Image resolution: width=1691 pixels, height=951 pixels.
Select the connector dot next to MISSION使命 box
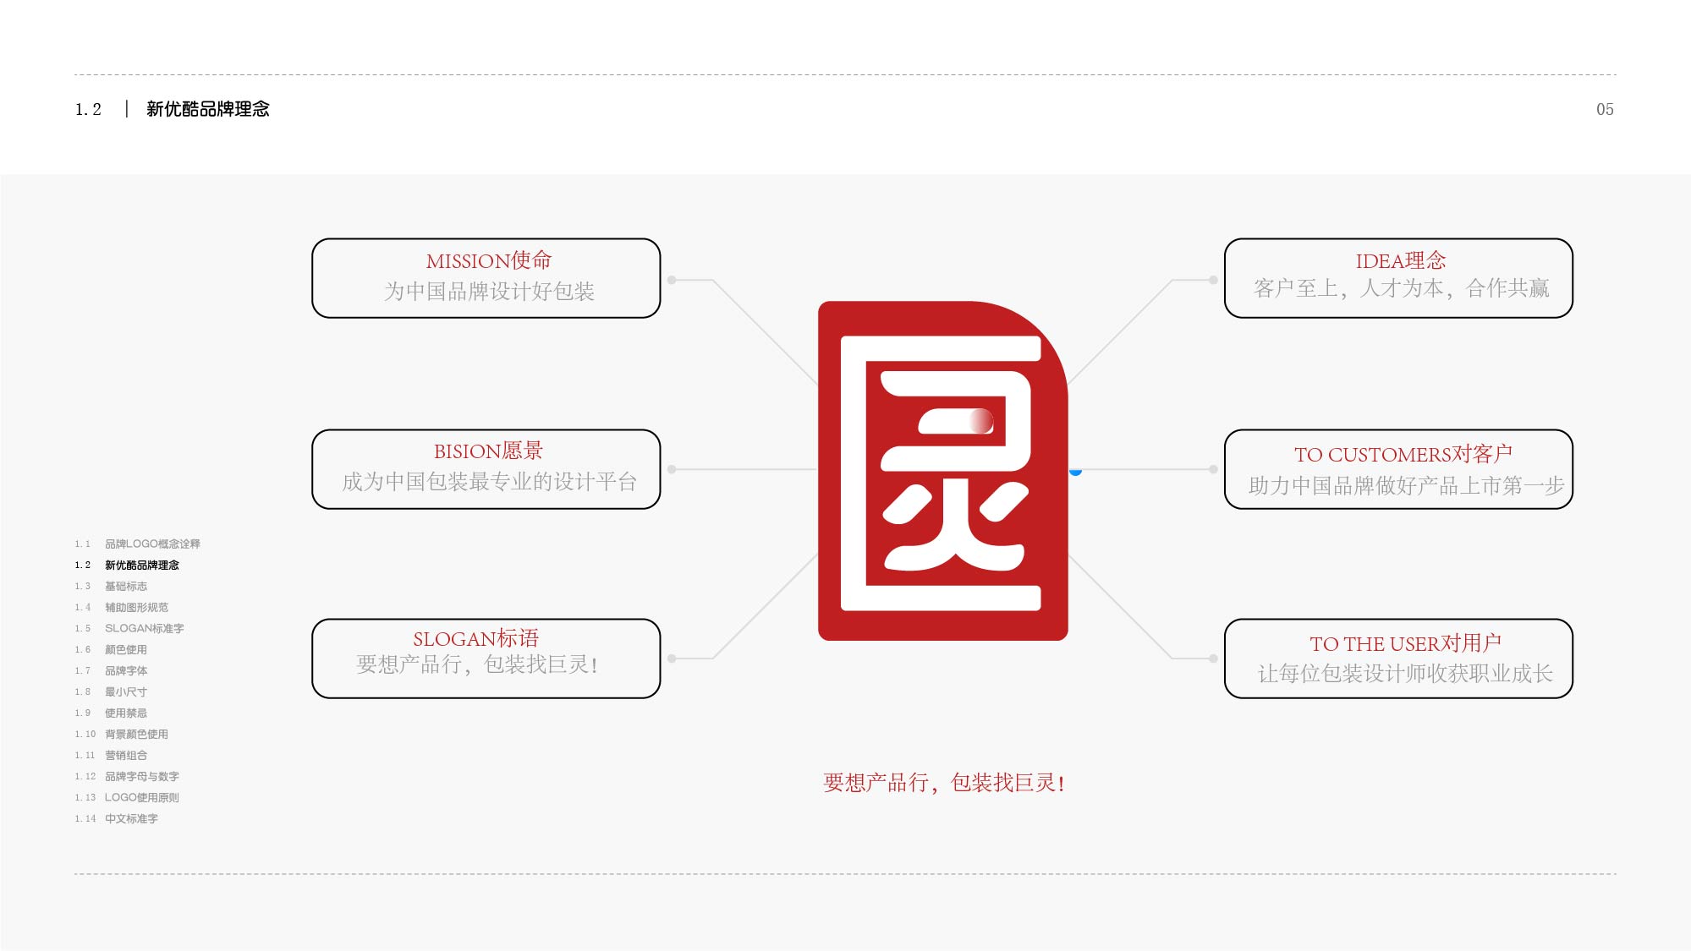(x=671, y=279)
